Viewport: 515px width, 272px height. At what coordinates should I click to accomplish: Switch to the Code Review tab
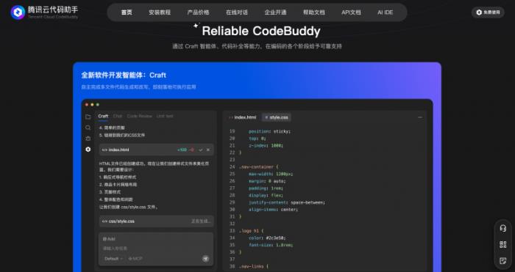pyautogui.click(x=140, y=116)
